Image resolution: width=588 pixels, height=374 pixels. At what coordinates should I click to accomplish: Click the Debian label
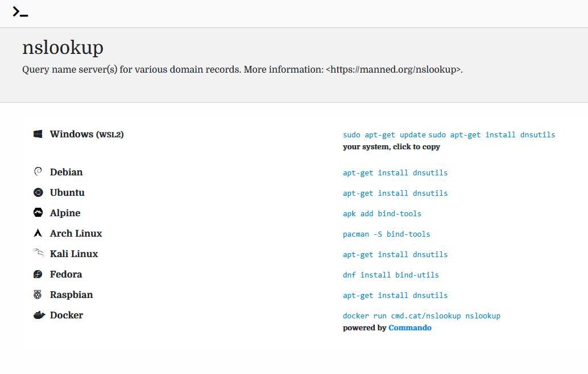[x=67, y=172]
